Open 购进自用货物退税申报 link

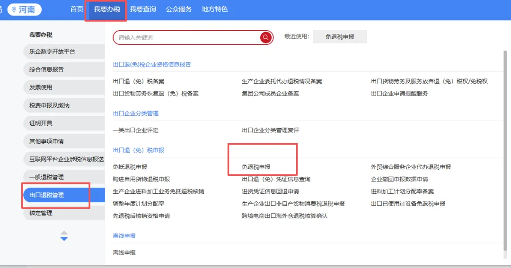pos(141,179)
